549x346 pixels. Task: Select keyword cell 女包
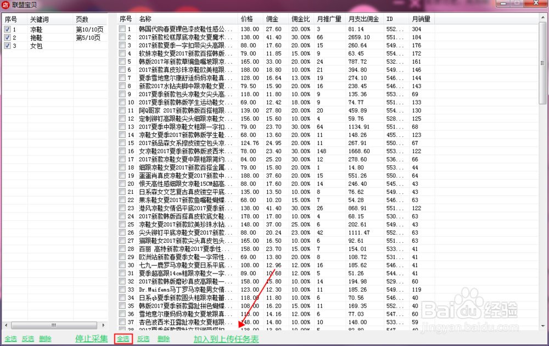click(x=36, y=46)
